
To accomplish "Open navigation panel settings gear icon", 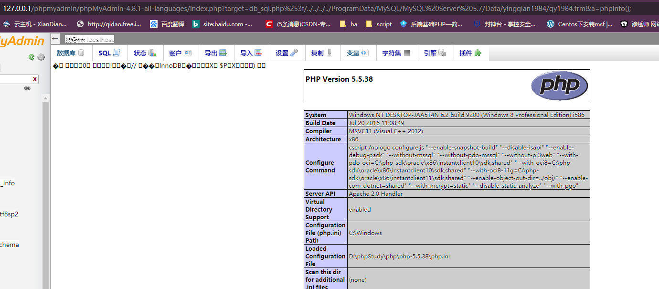I will [41, 57].
